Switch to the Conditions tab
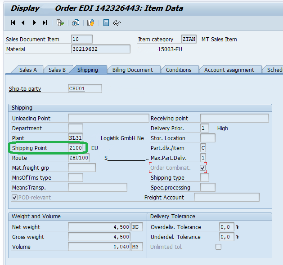Image resolution: width=283 pixels, height=265 pixels. pos(179,70)
